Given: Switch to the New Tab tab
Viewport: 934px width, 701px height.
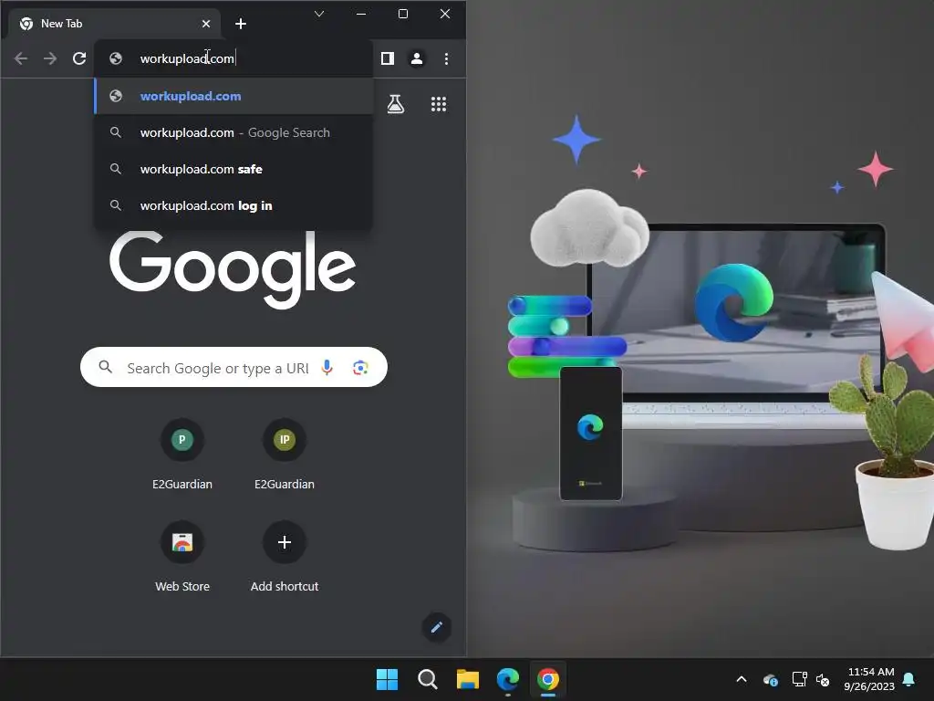Looking at the screenshot, I should 114,24.
